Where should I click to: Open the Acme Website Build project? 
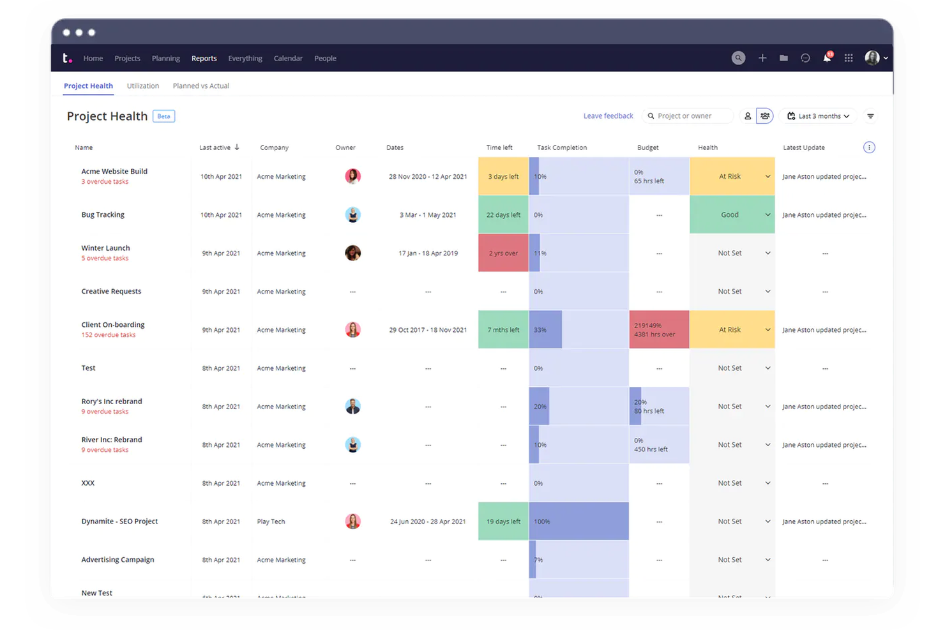114,171
